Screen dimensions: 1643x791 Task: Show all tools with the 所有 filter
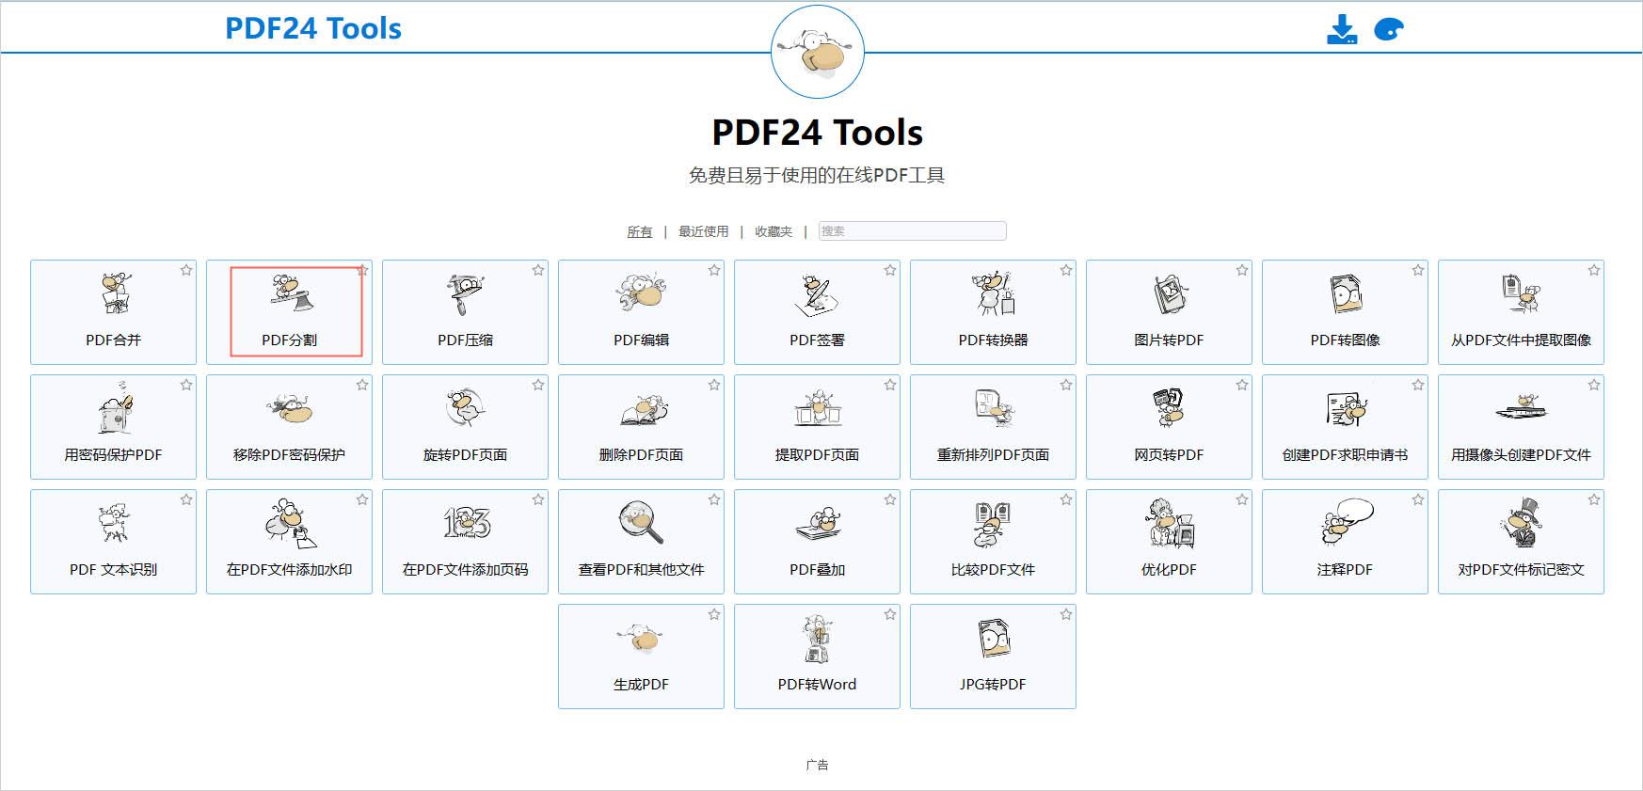pos(640,231)
